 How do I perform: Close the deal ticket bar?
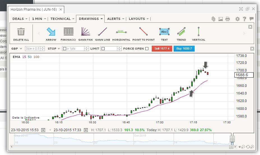tap(252, 48)
